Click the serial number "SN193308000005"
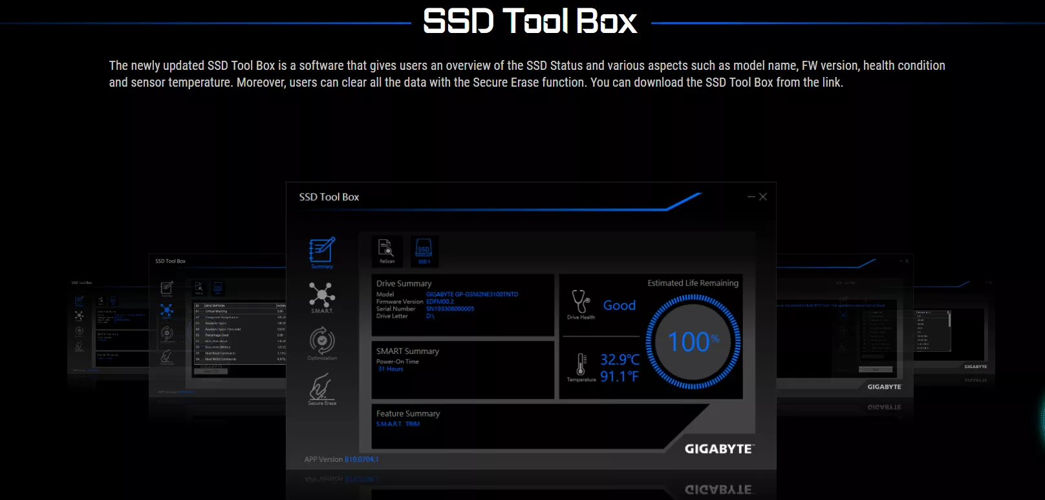Screen dimensions: 1045x500 tap(450, 309)
